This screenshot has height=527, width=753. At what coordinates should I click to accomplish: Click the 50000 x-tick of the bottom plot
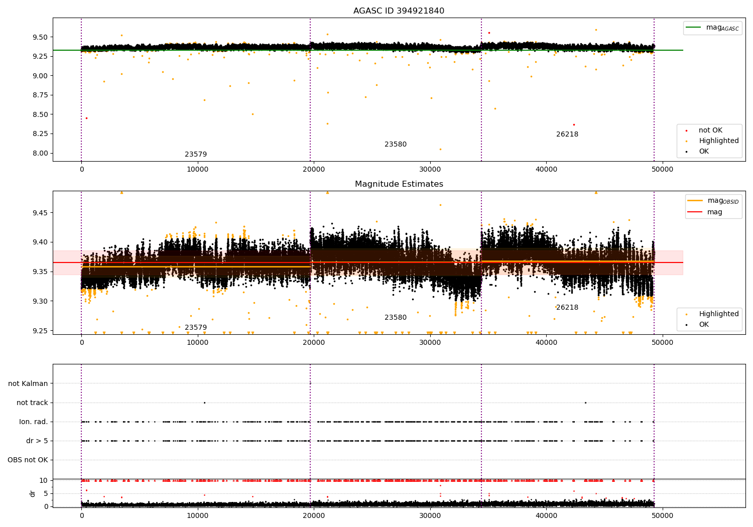[662, 516]
